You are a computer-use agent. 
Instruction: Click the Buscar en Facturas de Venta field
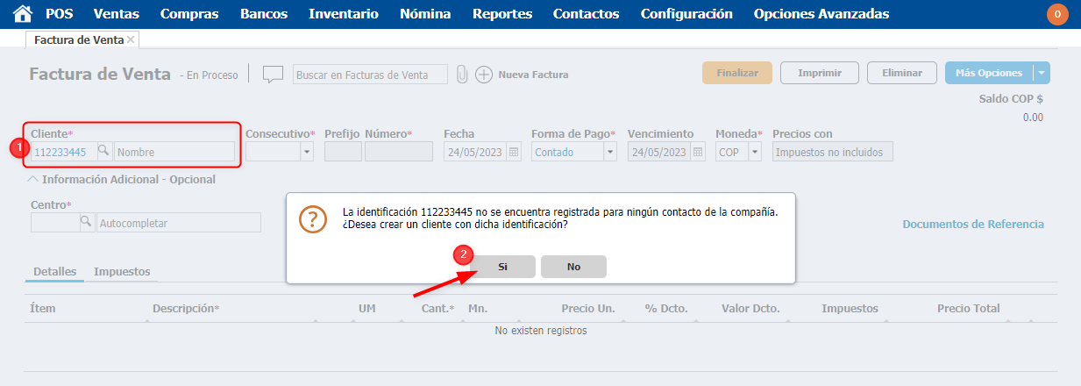pos(370,75)
